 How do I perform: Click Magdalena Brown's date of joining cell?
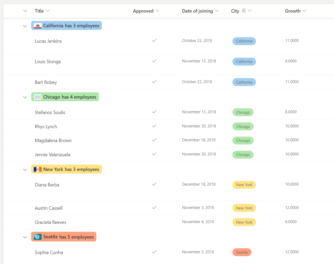pos(199,140)
